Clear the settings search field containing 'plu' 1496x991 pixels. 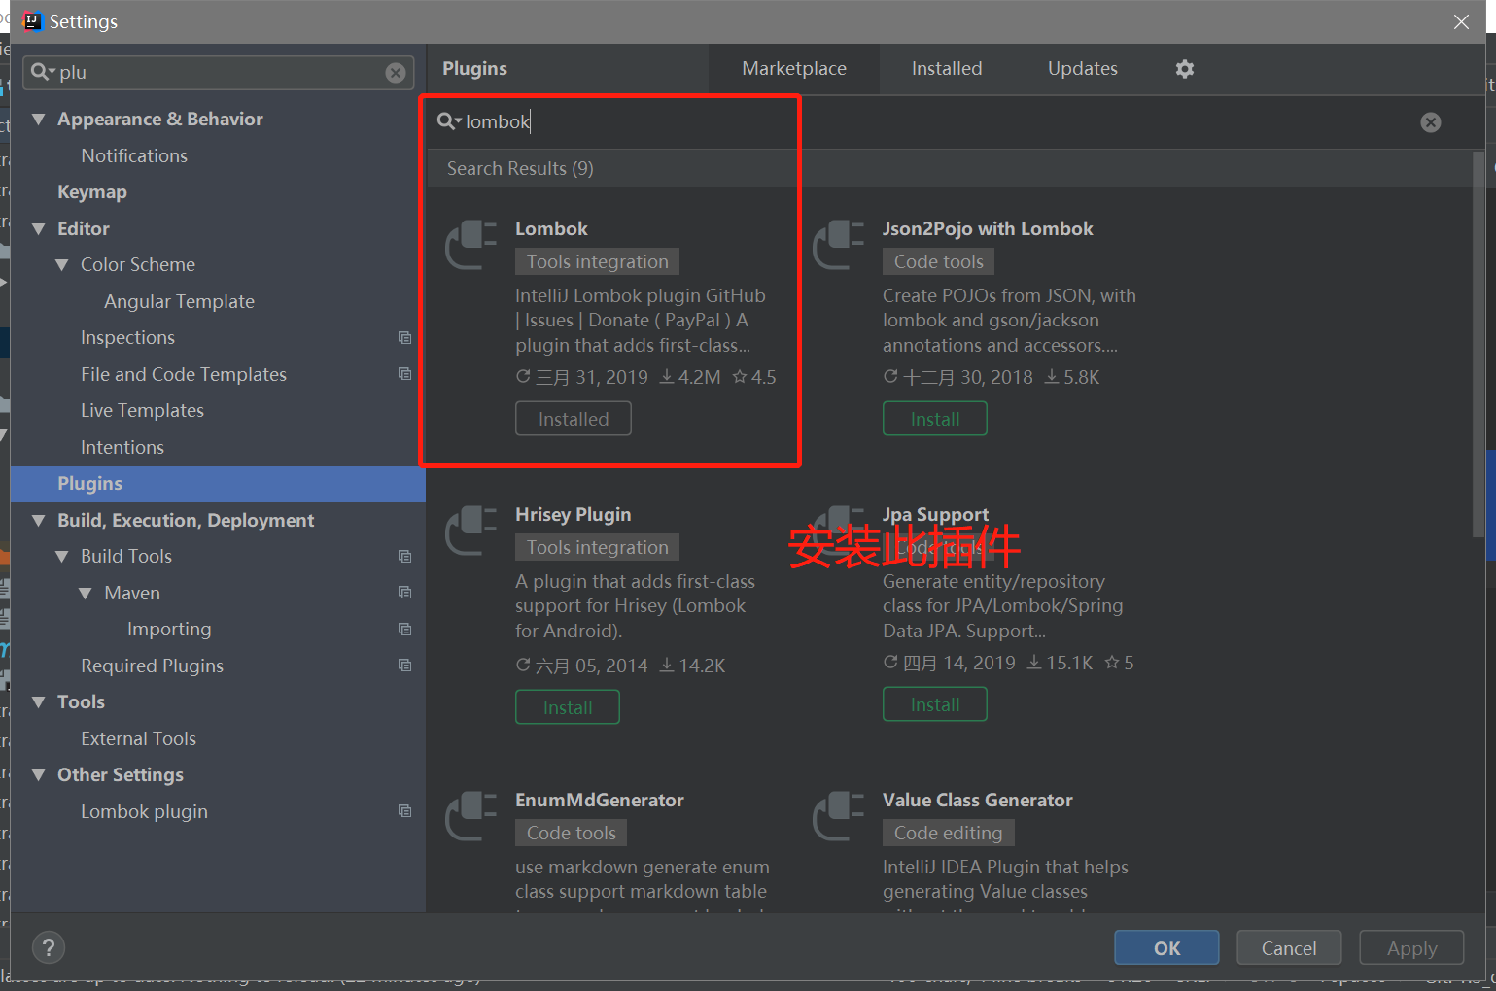(396, 73)
